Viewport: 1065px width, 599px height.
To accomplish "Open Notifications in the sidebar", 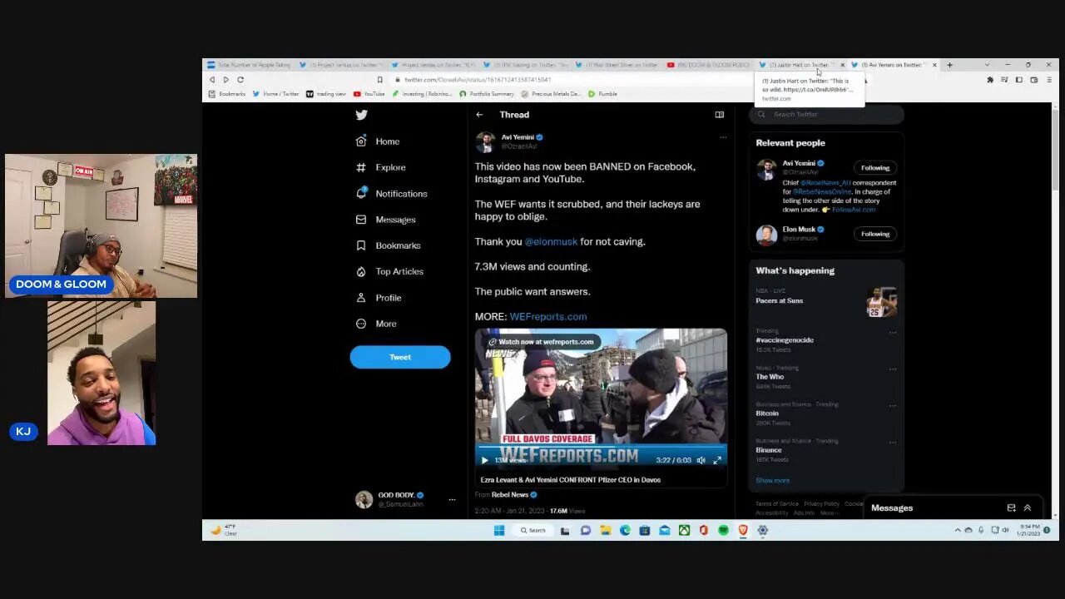I will [391, 193].
